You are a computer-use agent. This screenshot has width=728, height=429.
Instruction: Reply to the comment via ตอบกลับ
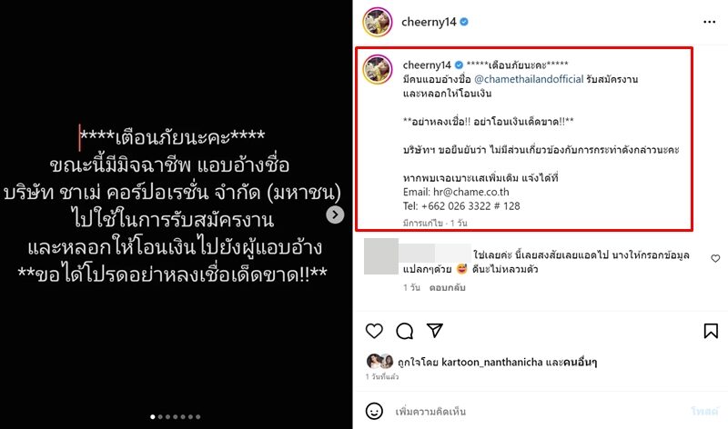(447, 287)
